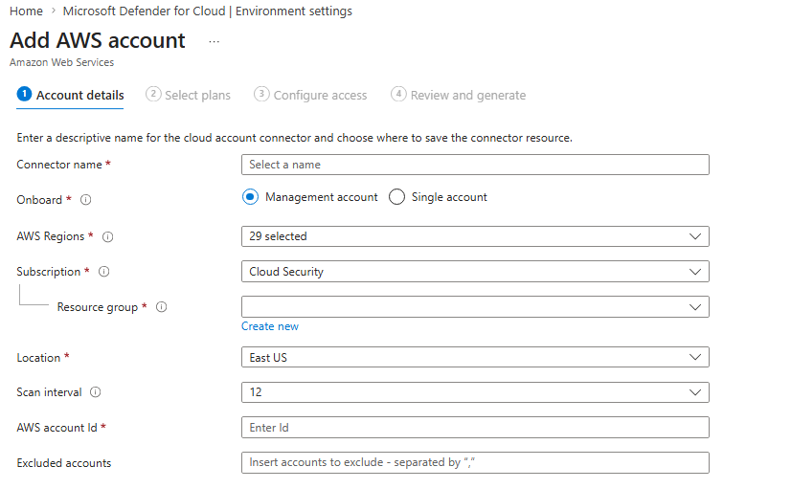Open Microsoft Defender for Cloud Environment settings breadcrumb
The width and height of the screenshot is (791, 489).
[x=208, y=11]
